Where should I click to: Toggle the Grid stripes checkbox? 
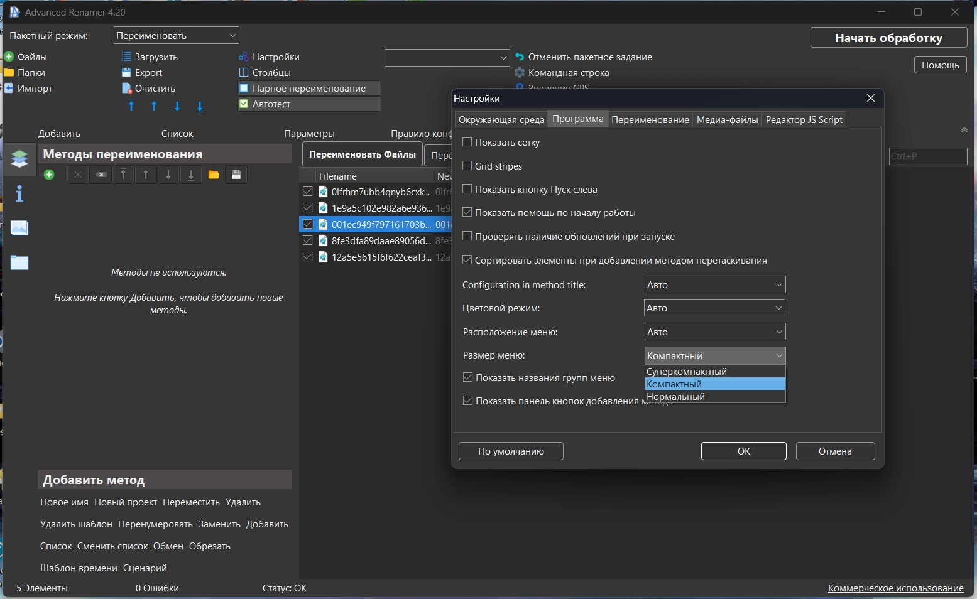pos(467,166)
